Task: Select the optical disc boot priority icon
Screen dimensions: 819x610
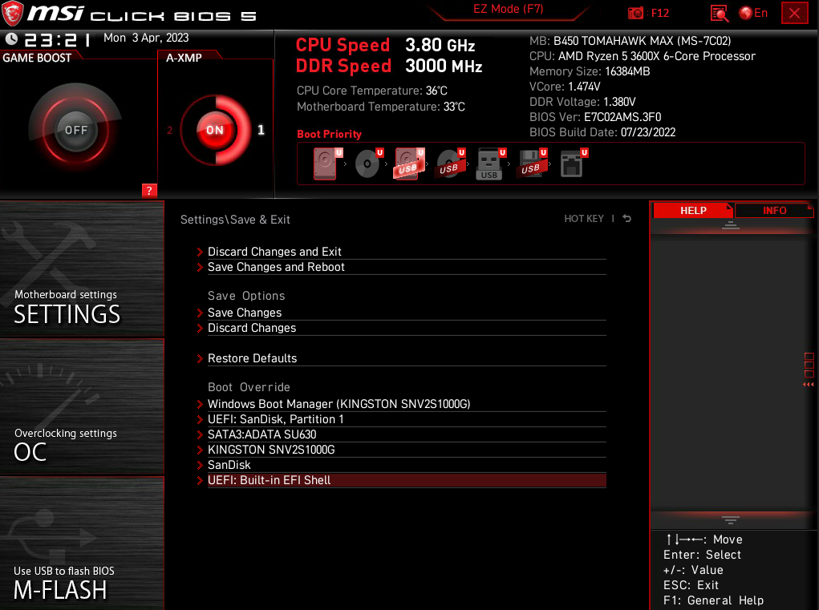Action: (369, 164)
